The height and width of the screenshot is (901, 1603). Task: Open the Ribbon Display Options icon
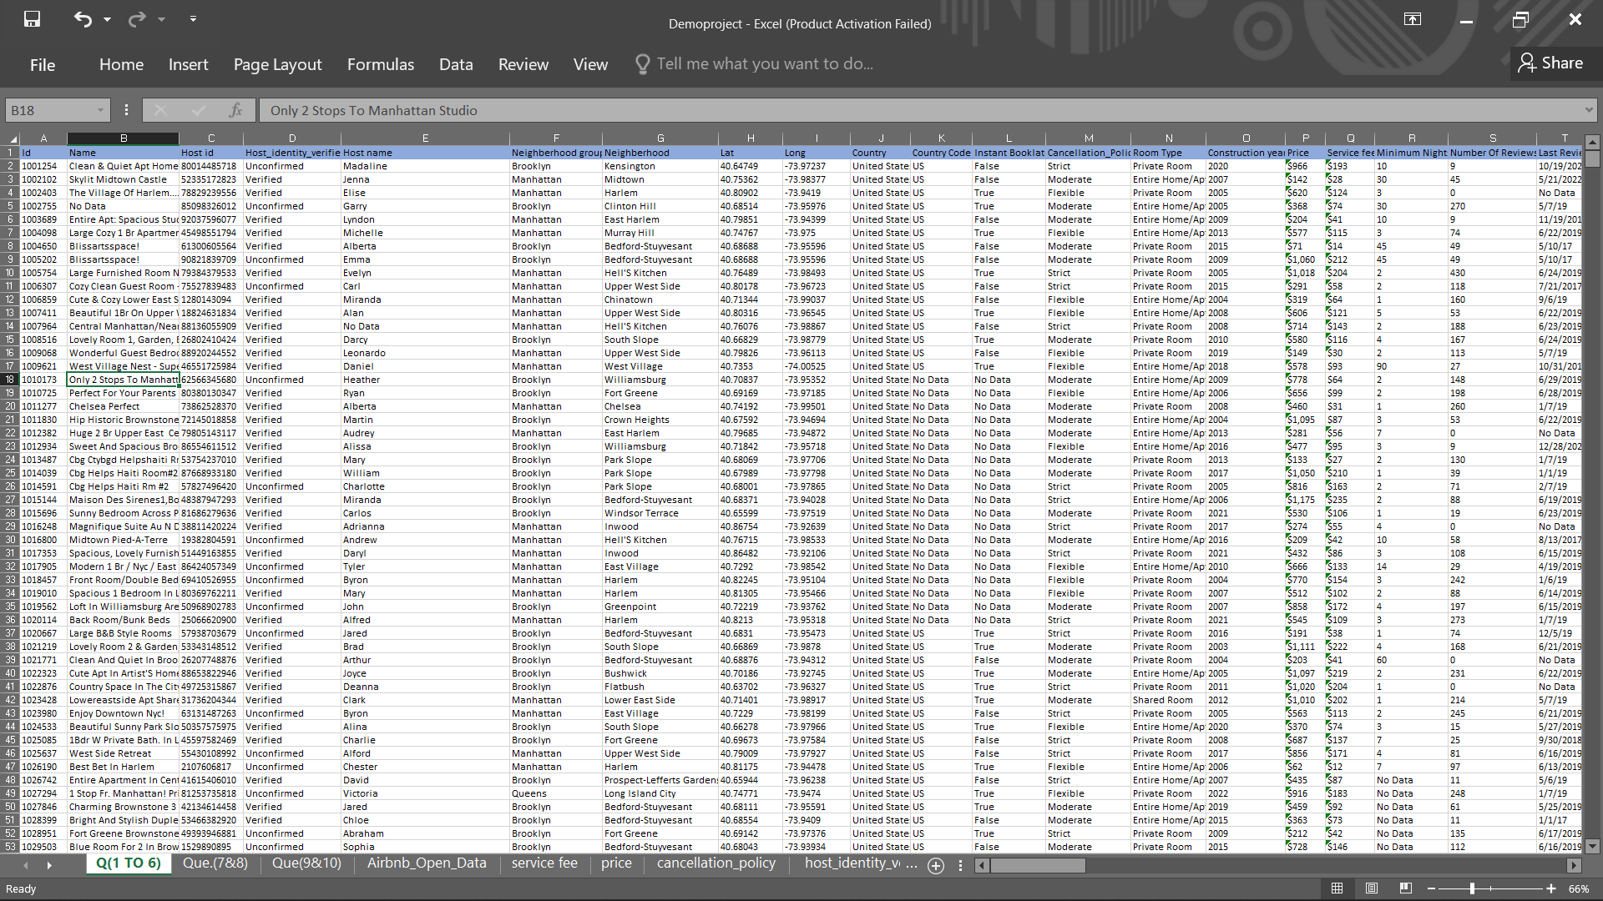click(x=1412, y=19)
